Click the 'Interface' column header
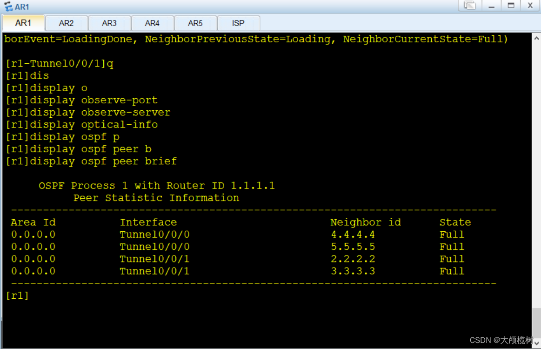 (148, 222)
